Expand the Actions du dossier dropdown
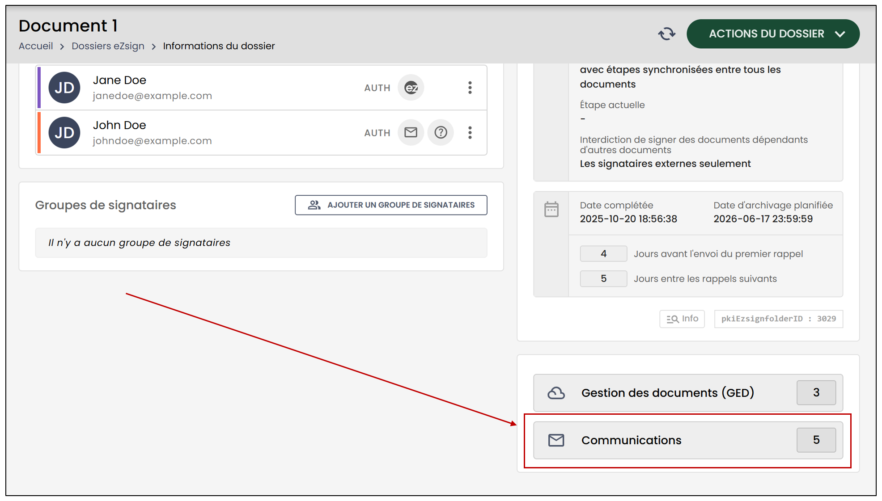Screen dimensions: 882x501 [x=773, y=34]
